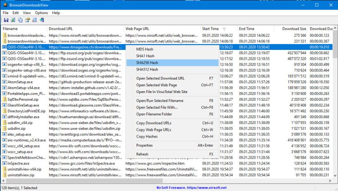Sort by Web Page URL column header
This screenshot has height=191, width=338.
[162, 29]
